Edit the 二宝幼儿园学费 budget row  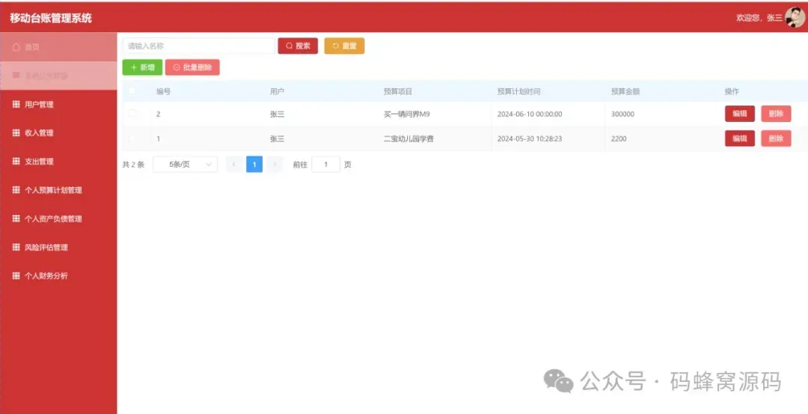[740, 138]
